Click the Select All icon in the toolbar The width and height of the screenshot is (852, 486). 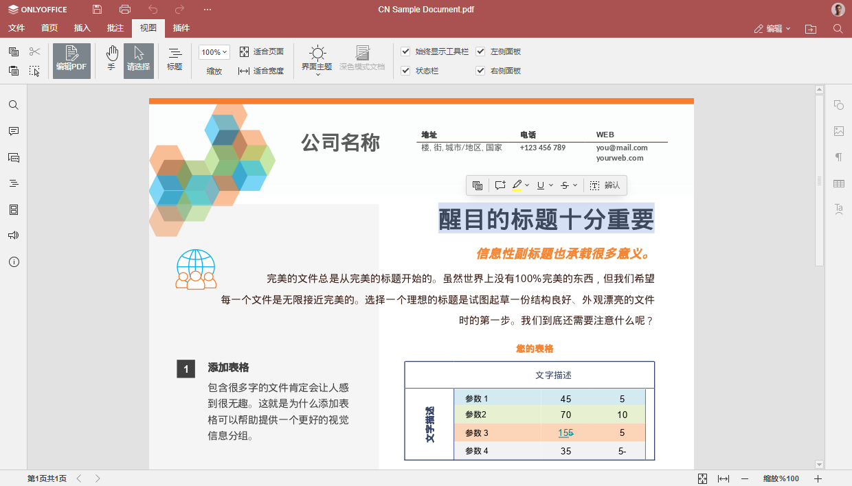coord(35,70)
